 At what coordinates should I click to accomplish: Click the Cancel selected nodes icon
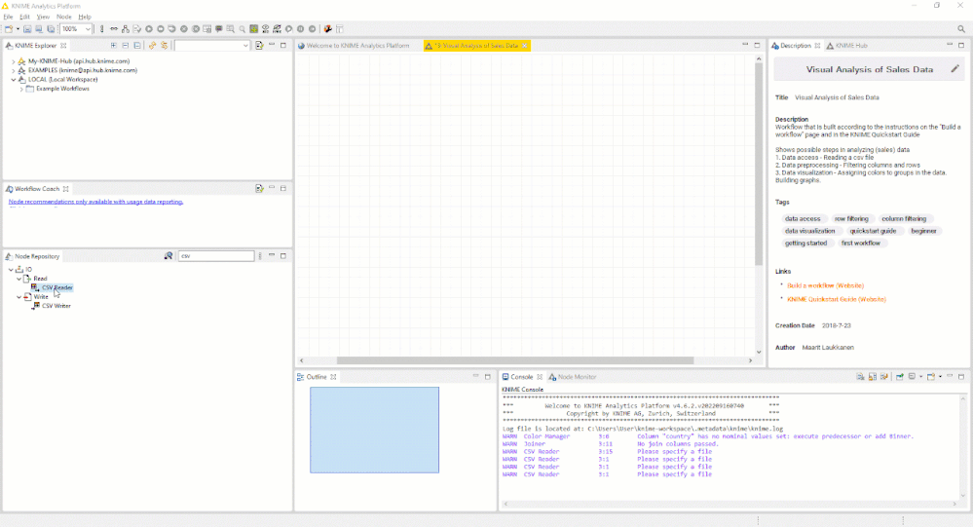click(x=184, y=29)
